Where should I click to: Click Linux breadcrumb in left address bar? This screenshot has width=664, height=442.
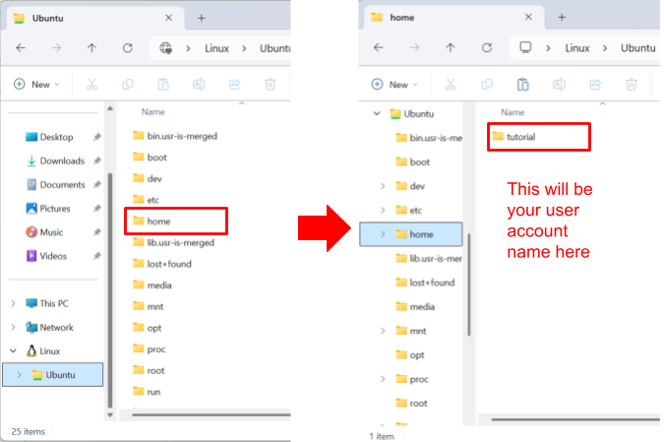pyautogui.click(x=216, y=48)
